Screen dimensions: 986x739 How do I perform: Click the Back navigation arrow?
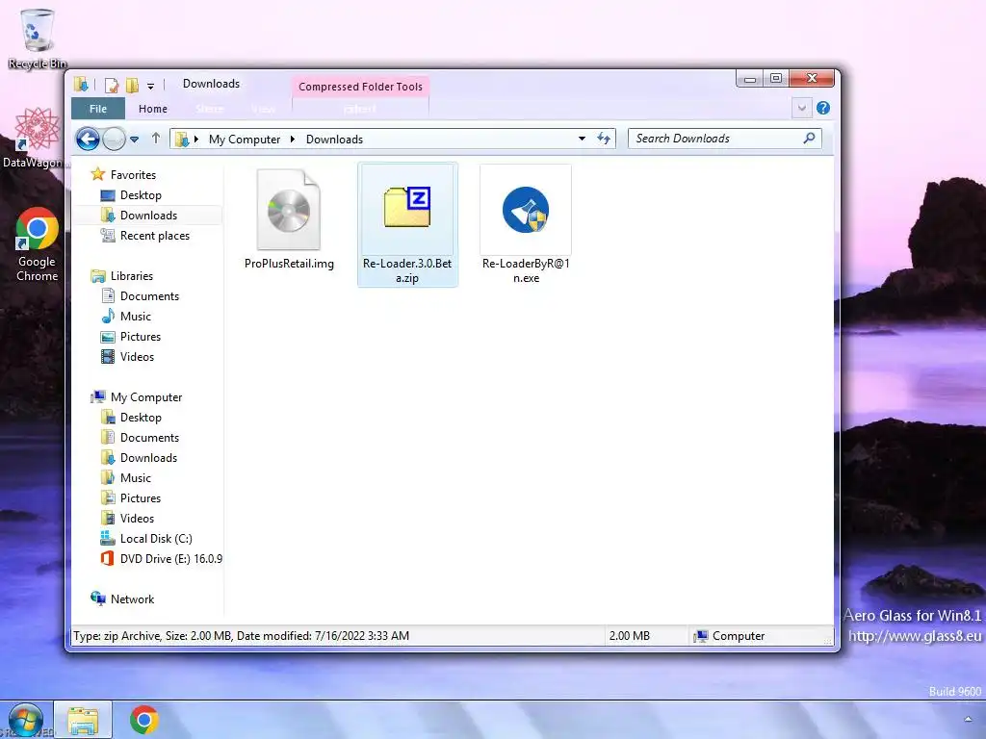pyautogui.click(x=88, y=139)
